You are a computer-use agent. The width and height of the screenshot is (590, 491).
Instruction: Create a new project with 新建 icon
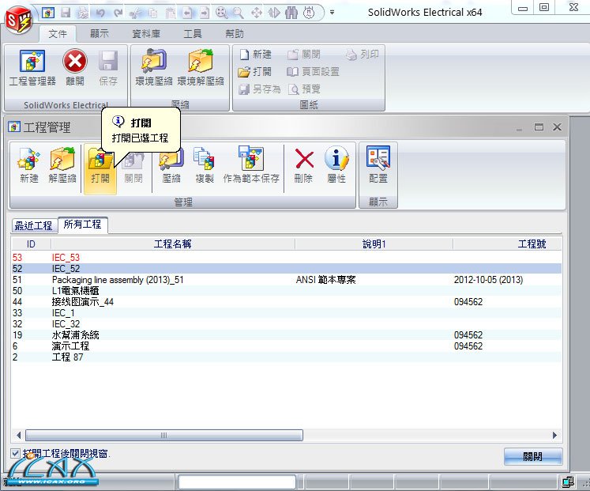click(x=29, y=166)
